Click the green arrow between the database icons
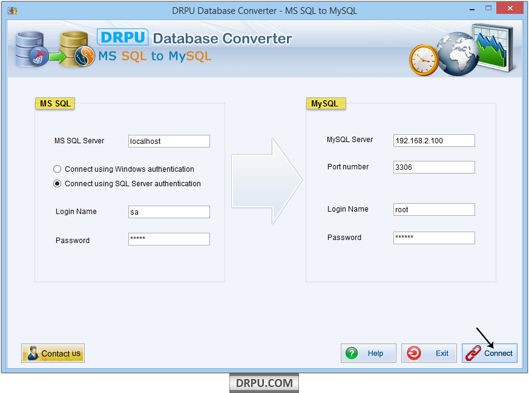 point(57,56)
